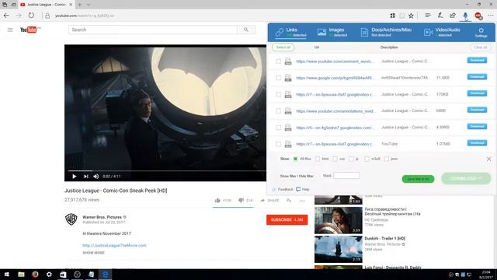This screenshot has height=280, width=497.
Task: Click file icon of 170KB googlevideo row
Action: click(288, 94)
